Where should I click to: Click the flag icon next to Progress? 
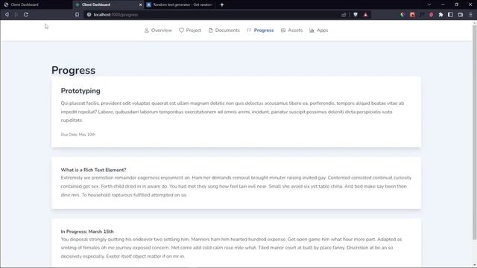[x=249, y=31]
